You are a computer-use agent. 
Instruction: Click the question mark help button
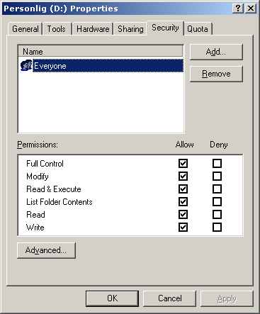(x=238, y=9)
